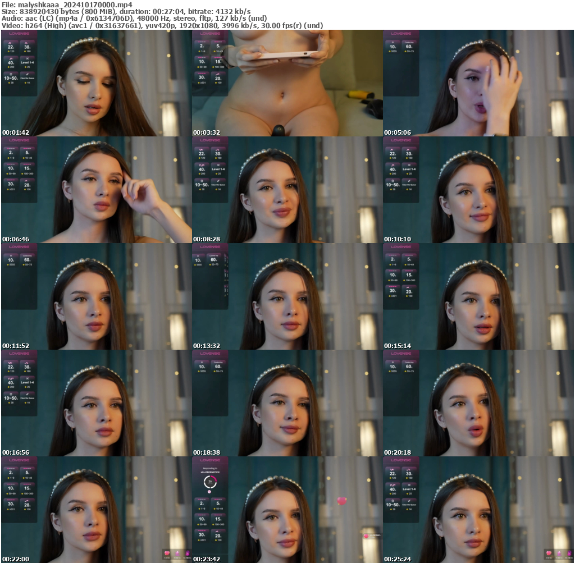575x563 pixels.
Task: Open the thumbnail at 00:13:32
Action: 287,296
